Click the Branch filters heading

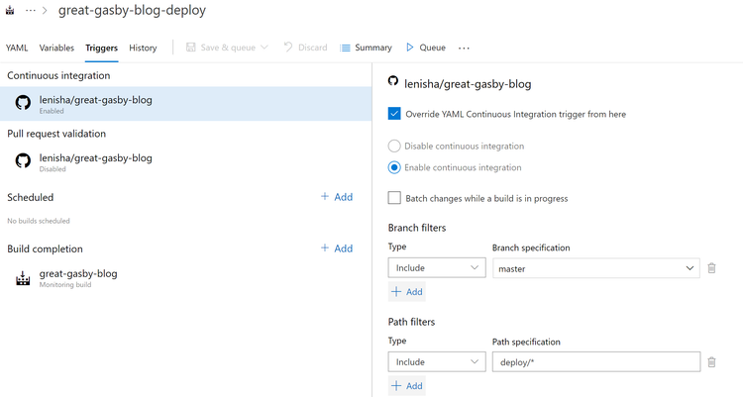417,228
